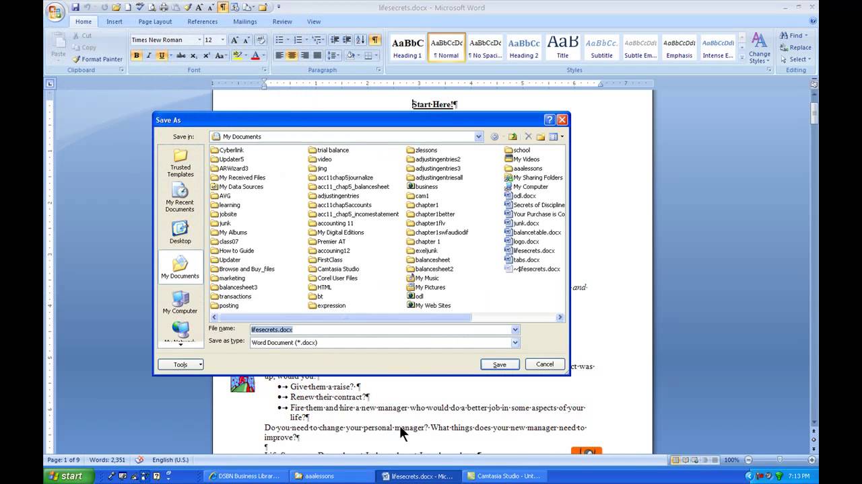
Task: Open Views menu dropdown in Save As
Action: point(562,136)
